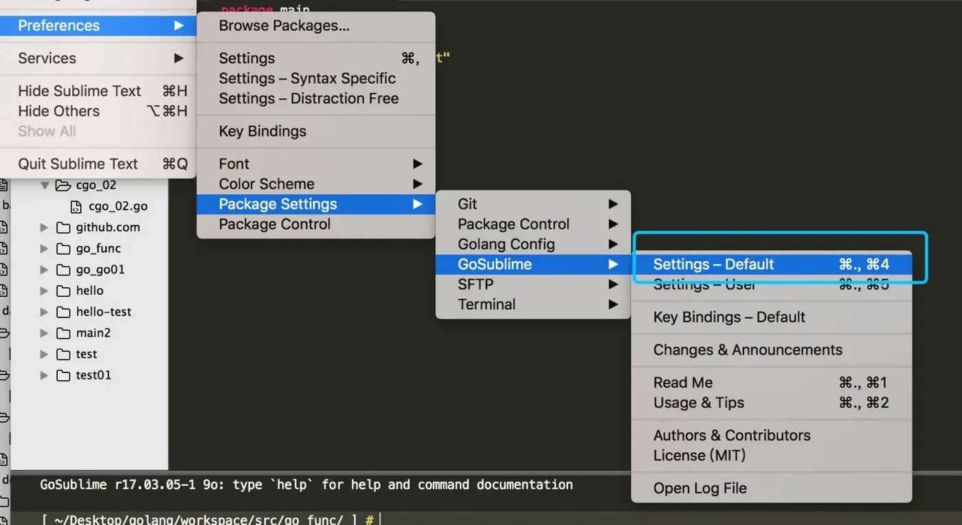
Task: Open Settings – Distraction Free
Action: 316,98
